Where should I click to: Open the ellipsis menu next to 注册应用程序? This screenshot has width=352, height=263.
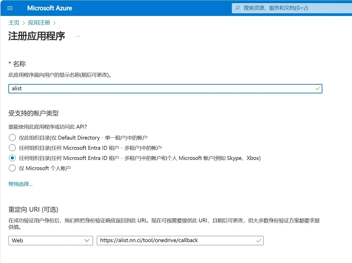pos(77,36)
